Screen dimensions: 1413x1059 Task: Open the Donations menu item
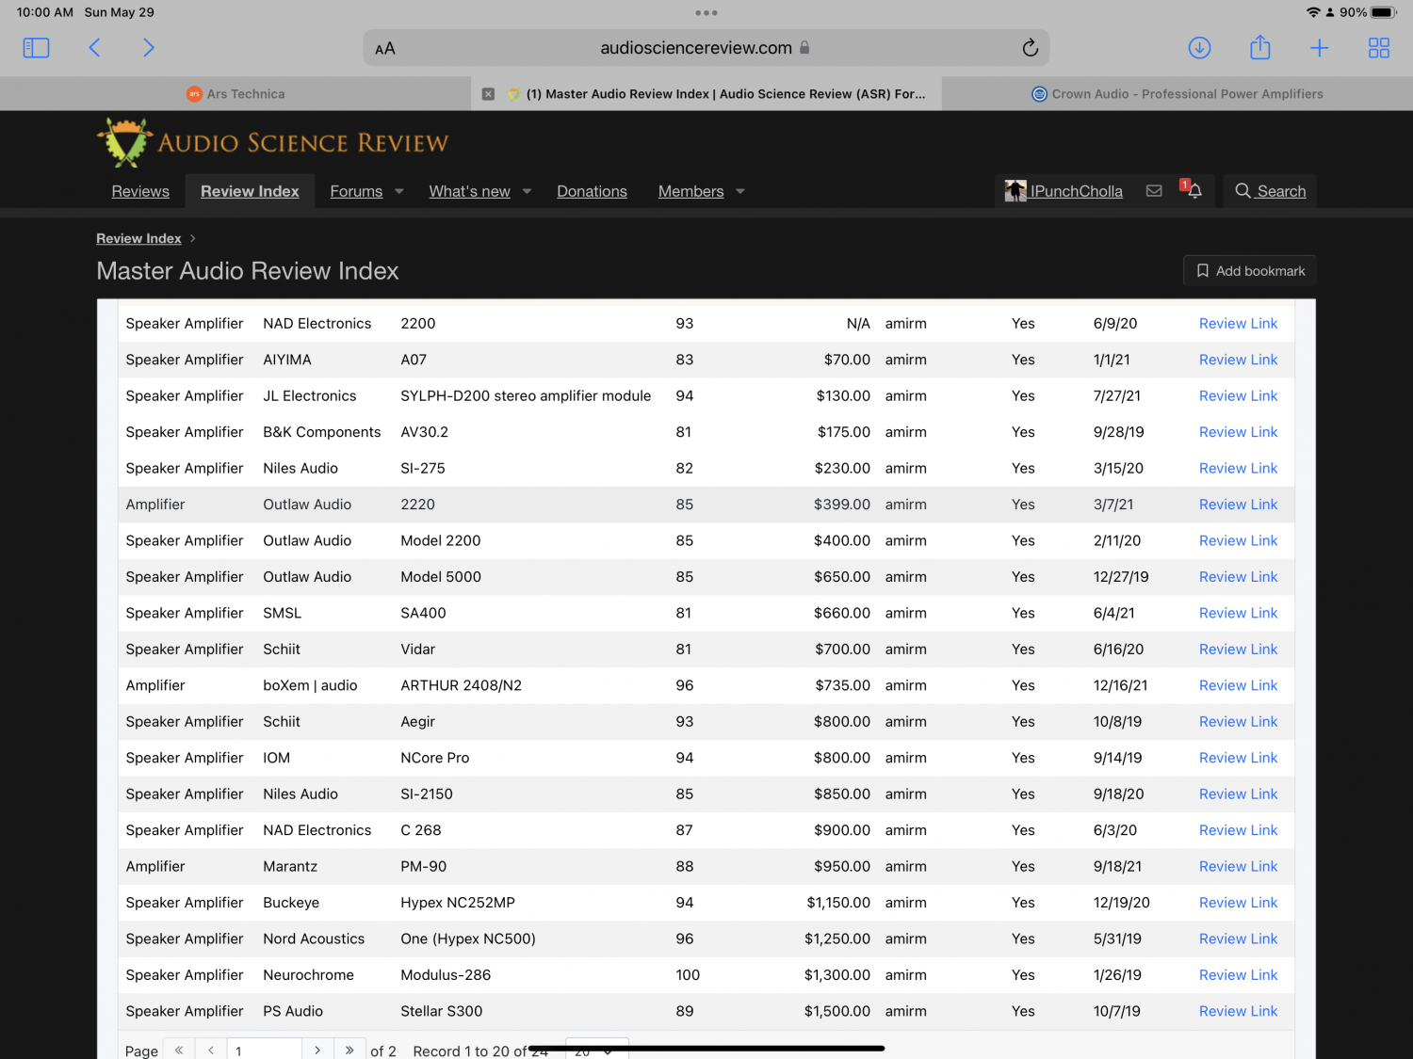coord(592,191)
